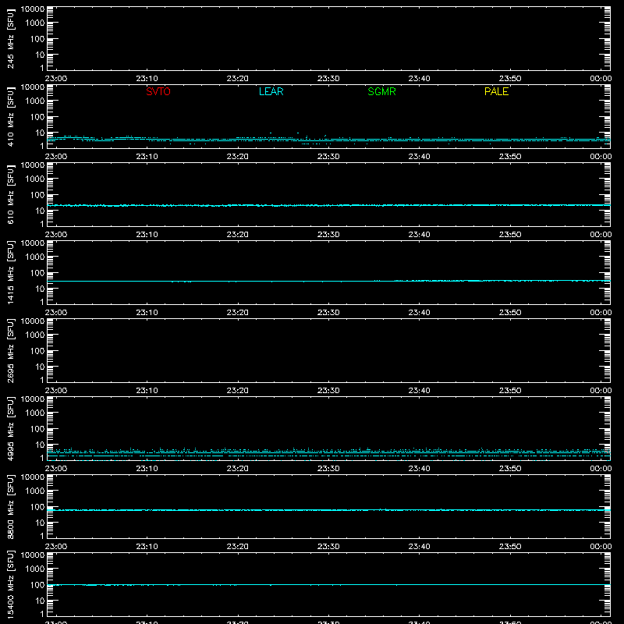Click 00:00 label under the 1415 MHz plot
The image size is (624, 624).
point(601,313)
